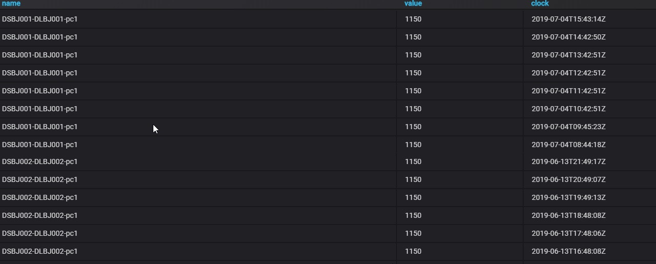Click the DSBJ001-DLBJ001-pc1 name in the 15:43:14Z row
Image resolution: width=656 pixels, height=264 pixels.
point(40,19)
